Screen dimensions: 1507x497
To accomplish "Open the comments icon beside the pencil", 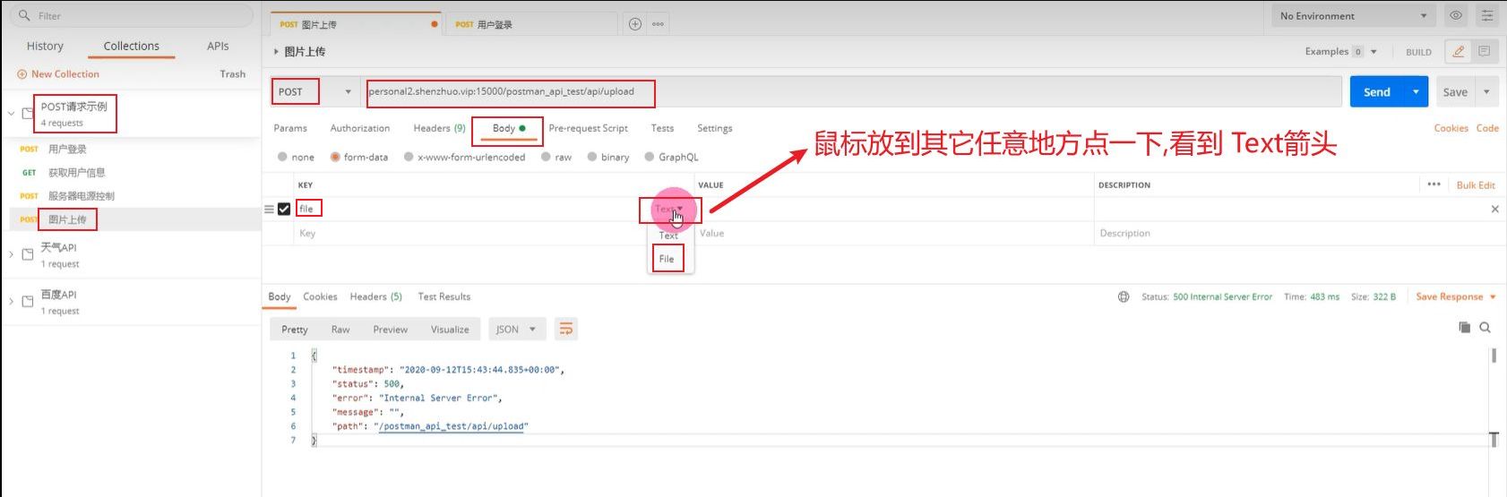I will click(1484, 52).
